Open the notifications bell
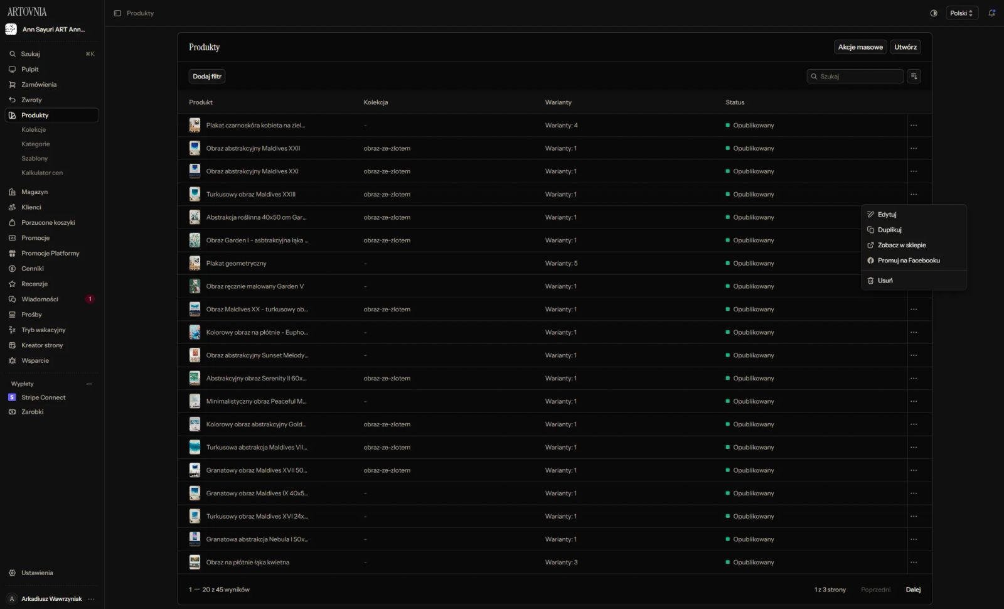 click(x=992, y=13)
